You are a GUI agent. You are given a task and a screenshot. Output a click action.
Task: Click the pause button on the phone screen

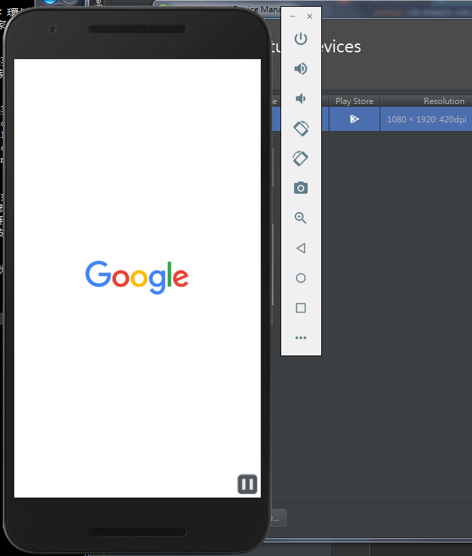click(x=247, y=484)
